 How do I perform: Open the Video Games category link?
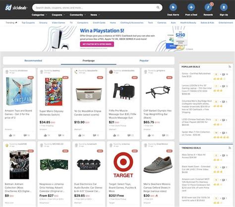pyautogui.click(x=59, y=23)
